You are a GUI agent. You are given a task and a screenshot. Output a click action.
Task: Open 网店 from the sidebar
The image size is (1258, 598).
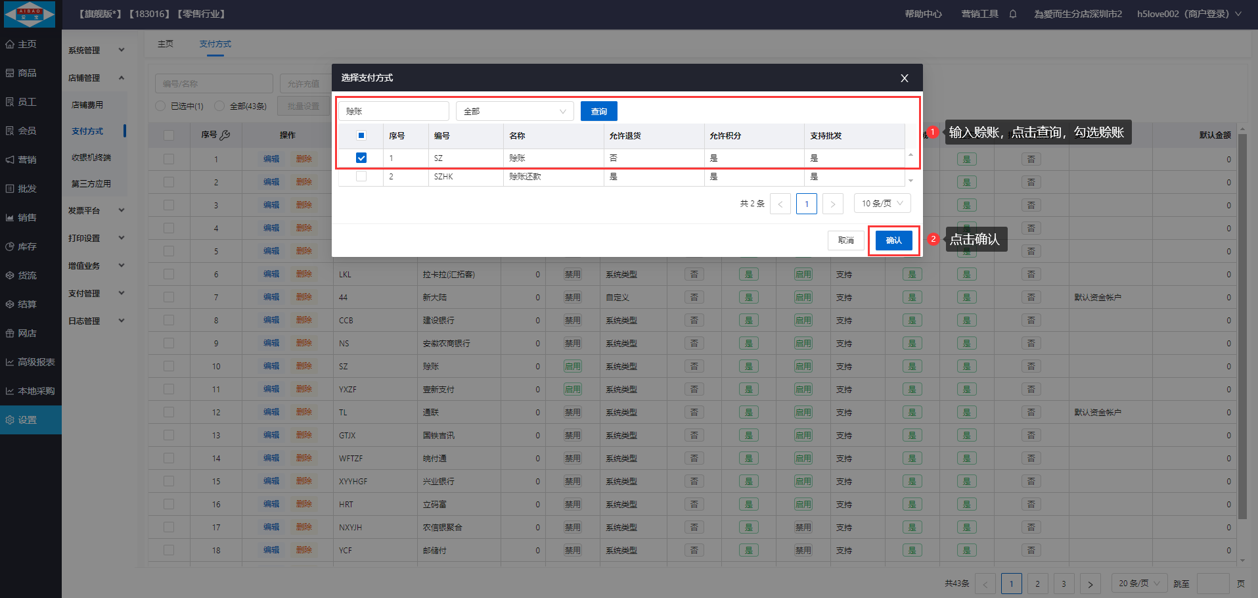pos(10,333)
